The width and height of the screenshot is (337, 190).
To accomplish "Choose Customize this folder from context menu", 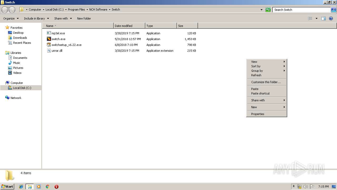I will (x=266, y=82).
